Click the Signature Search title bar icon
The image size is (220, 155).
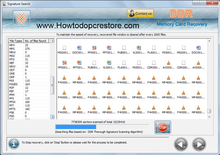point(4,4)
